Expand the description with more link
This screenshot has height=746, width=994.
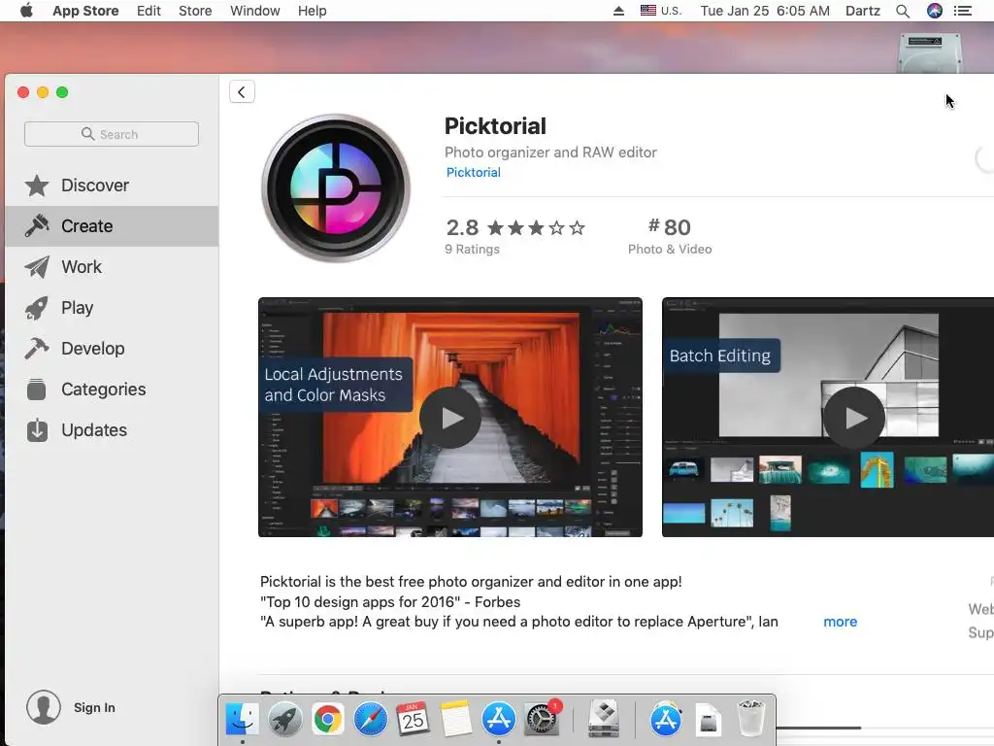pyautogui.click(x=840, y=622)
